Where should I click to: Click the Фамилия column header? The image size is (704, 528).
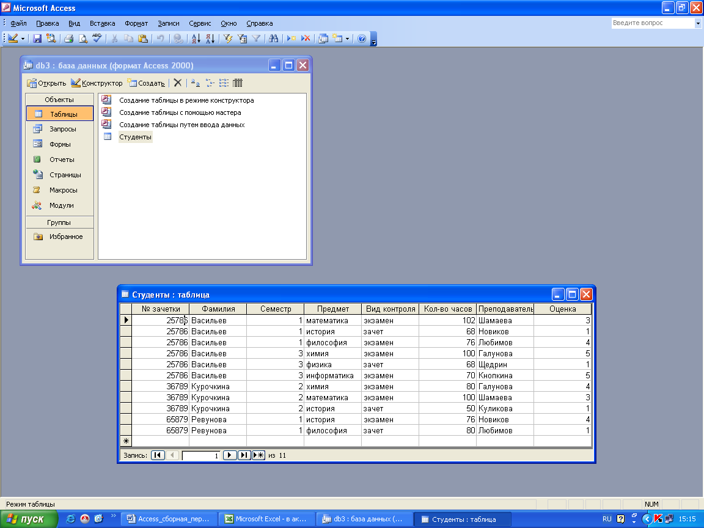pos(218,309)
